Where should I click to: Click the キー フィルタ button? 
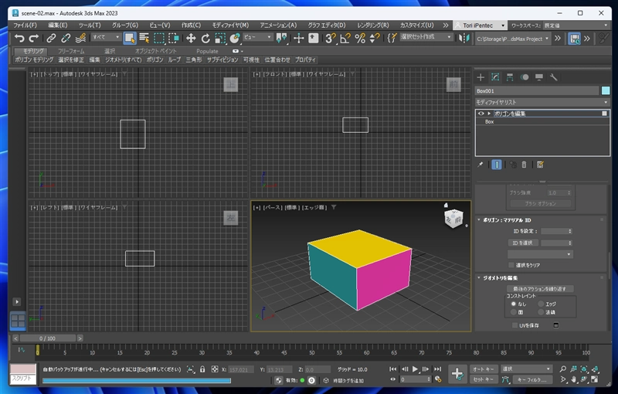[x=532, y=380]
